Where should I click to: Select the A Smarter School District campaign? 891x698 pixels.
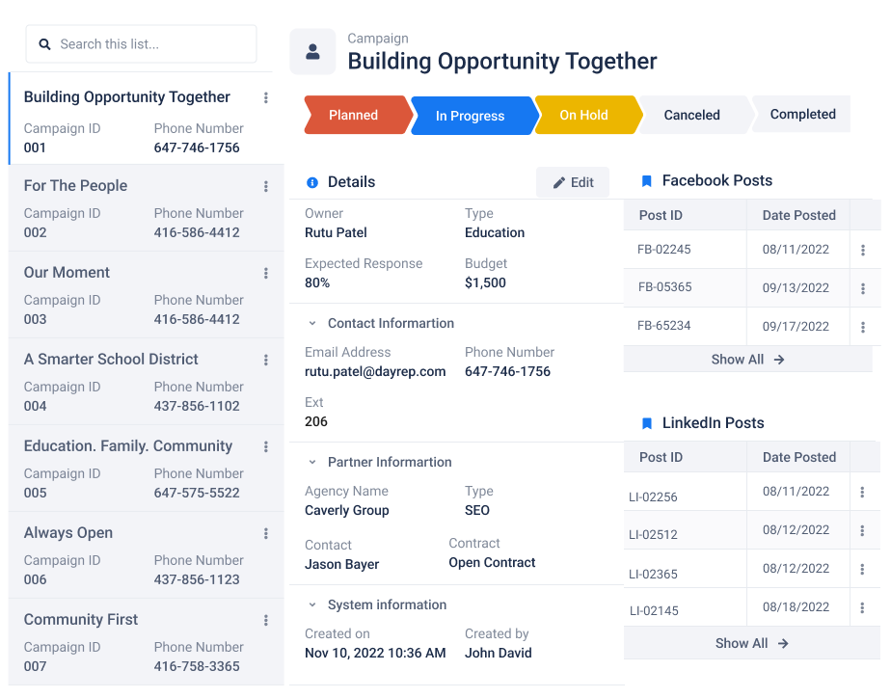[x=147, y=382]
